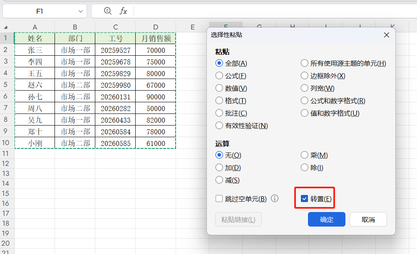Click the 粘贴链接 button
The width and height of the screenshot is (417, 254).
point(238,219)
